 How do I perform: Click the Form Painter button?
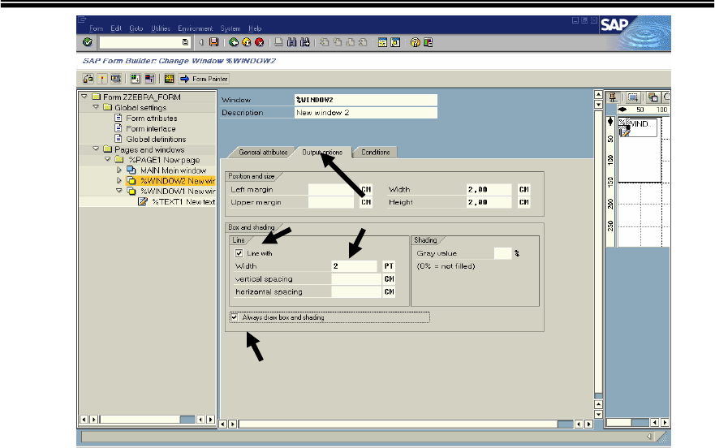click(x=204, y=79)
